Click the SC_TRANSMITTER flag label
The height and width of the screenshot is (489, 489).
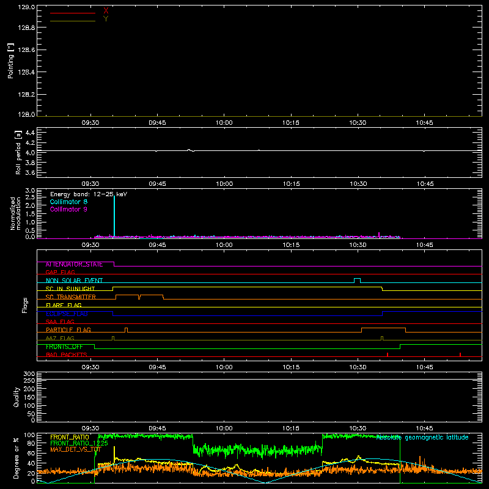[70, 297]
